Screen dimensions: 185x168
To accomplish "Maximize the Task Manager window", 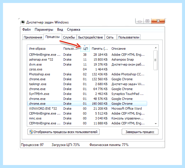I will point(147,21).
